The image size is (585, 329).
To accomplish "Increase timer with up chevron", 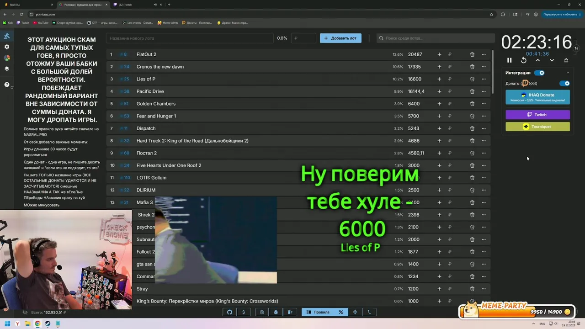I will [x=538, y=60].
